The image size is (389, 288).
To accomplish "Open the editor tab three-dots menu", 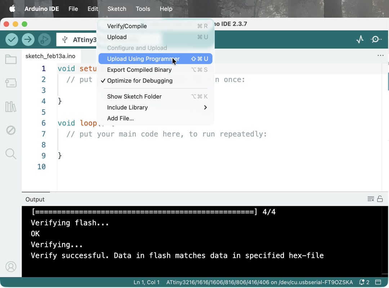I will [380, 56].
